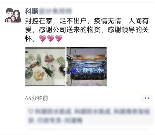Open the cartoon family avatar profile

click(x=13, y=15)
